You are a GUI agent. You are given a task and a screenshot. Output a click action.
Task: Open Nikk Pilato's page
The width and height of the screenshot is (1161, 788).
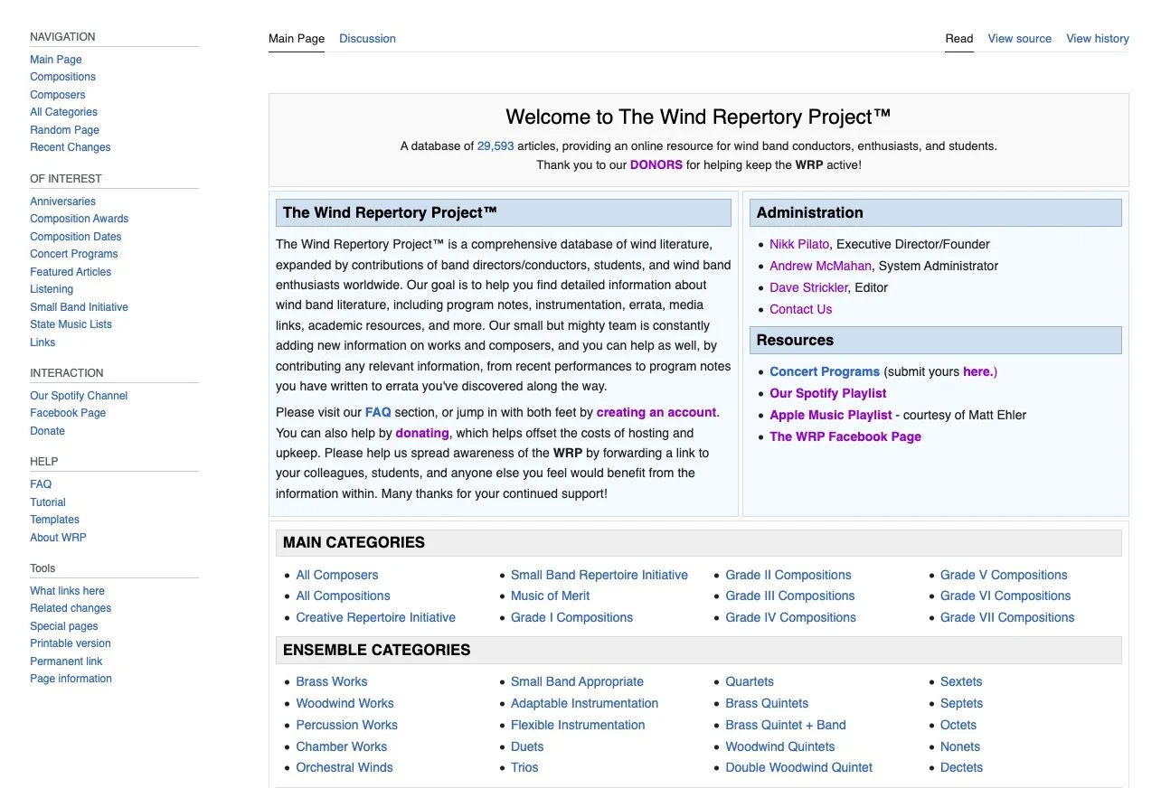click(x=799, y=244)
